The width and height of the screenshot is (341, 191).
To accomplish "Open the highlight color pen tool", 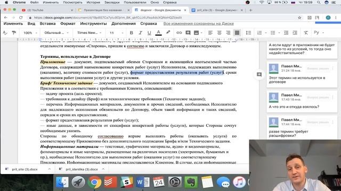I will [x=168, y=32].
